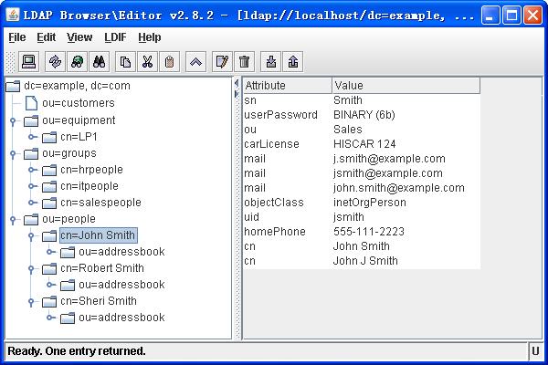Collapse the ou=people tree node

click(12, 219)
